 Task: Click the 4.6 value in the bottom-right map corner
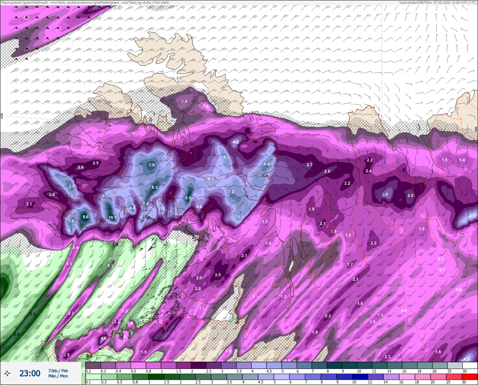(x=466, y=359)
